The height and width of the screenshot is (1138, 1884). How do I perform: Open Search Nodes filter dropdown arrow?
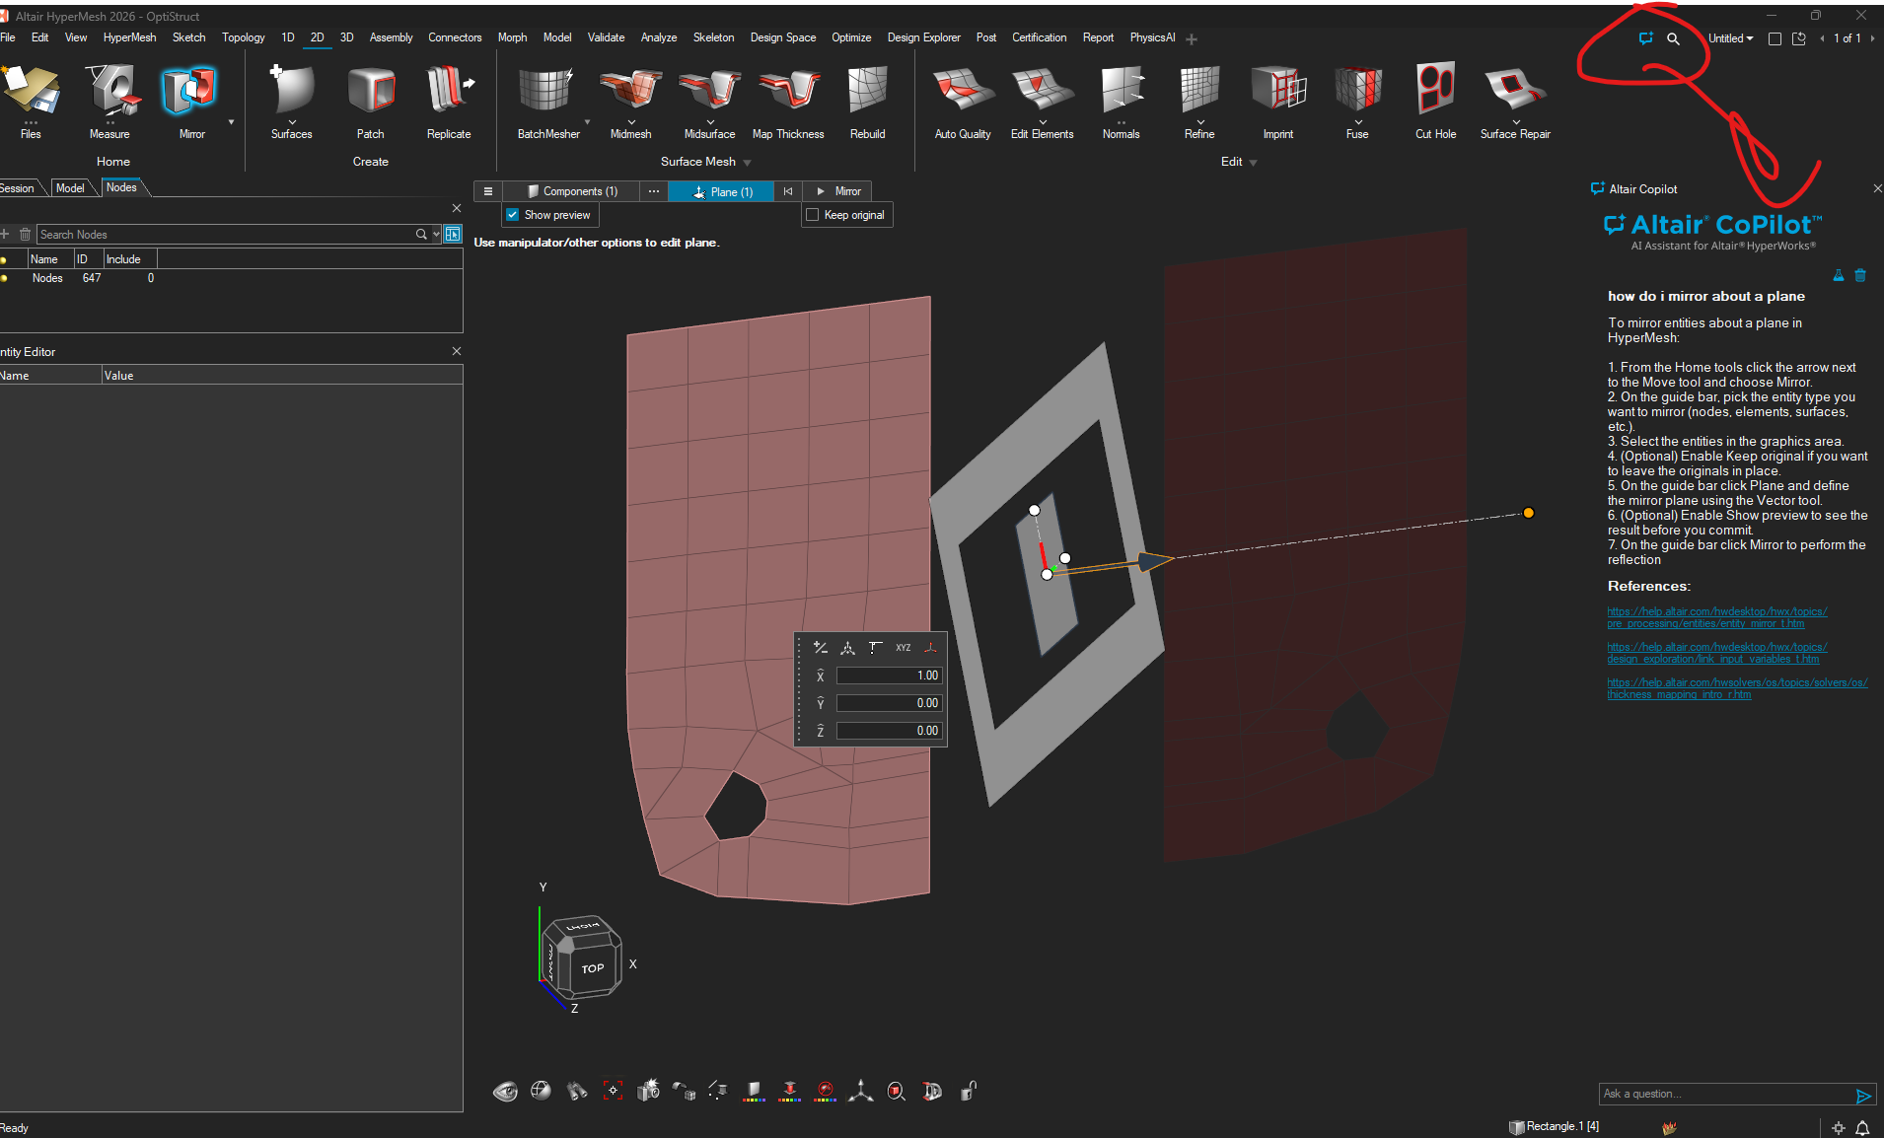pyautogui.click(x=436, y=235)
